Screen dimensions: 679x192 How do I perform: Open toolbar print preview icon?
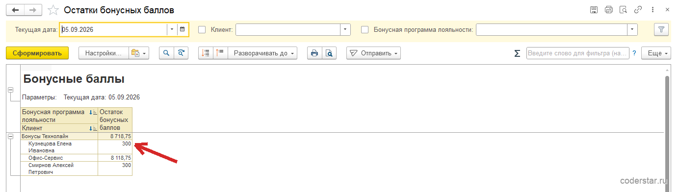(x=329, y=53)
